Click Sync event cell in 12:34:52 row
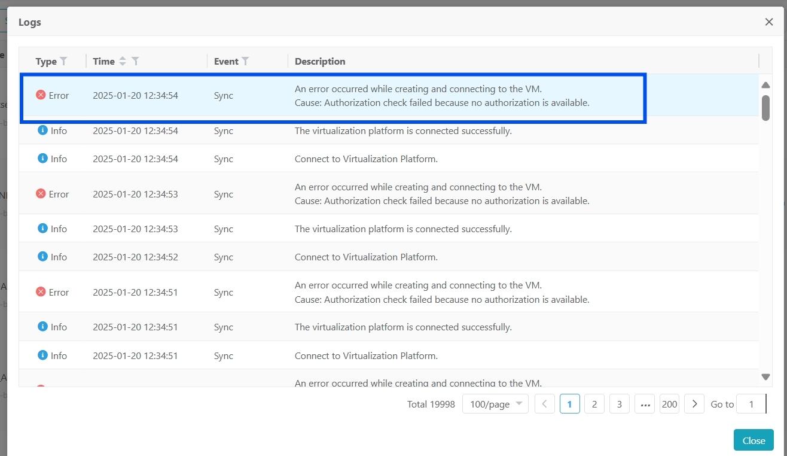The height and width of the screenshot is (456, 787). (x=224, y=257)
